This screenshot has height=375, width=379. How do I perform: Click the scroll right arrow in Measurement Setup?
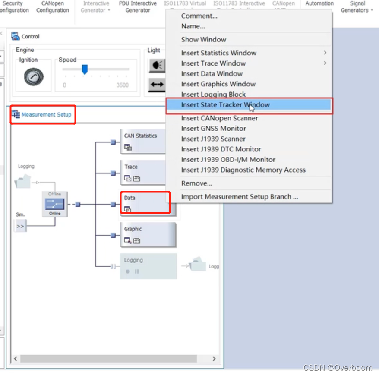[x=214, y=359]
